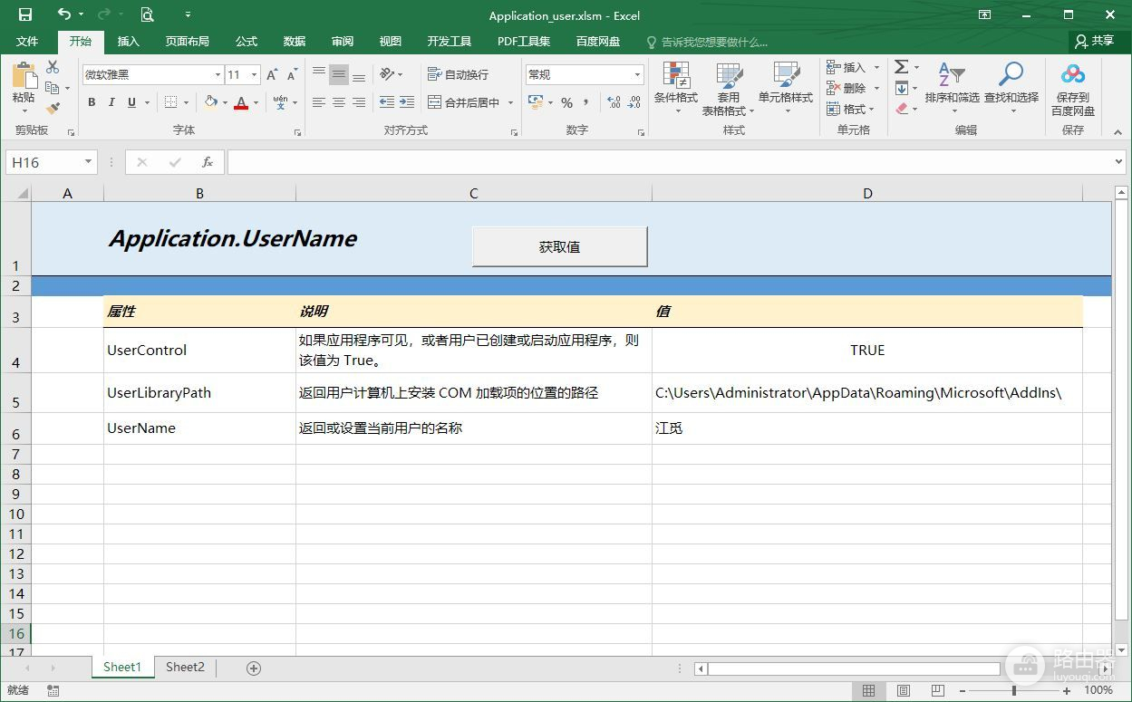Click the AutoSum sigma icon

pos(902,67)
